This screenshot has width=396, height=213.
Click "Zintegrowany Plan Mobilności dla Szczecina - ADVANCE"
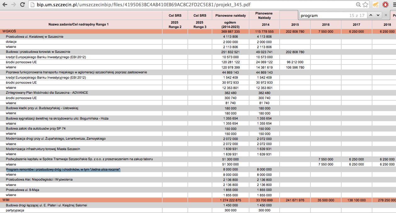[47, 92]
